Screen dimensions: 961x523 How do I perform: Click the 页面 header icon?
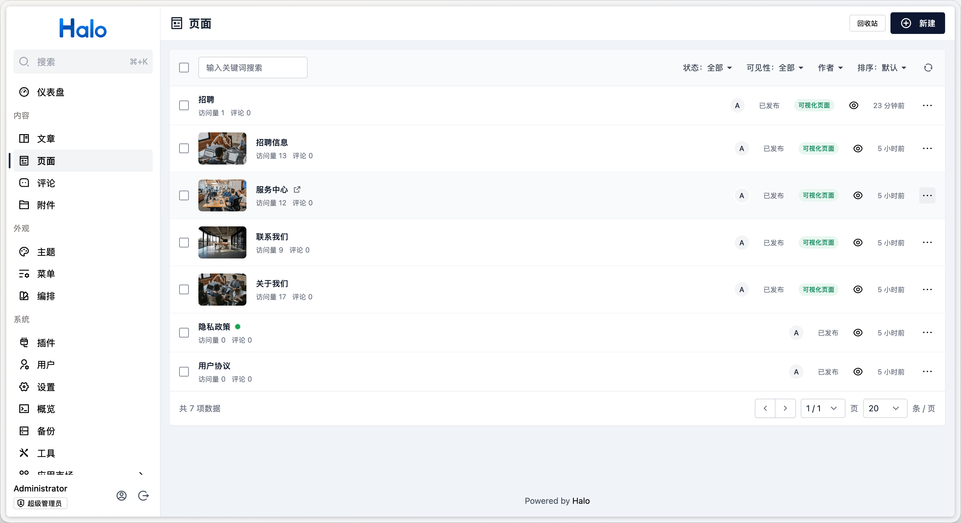coord(176,23)
